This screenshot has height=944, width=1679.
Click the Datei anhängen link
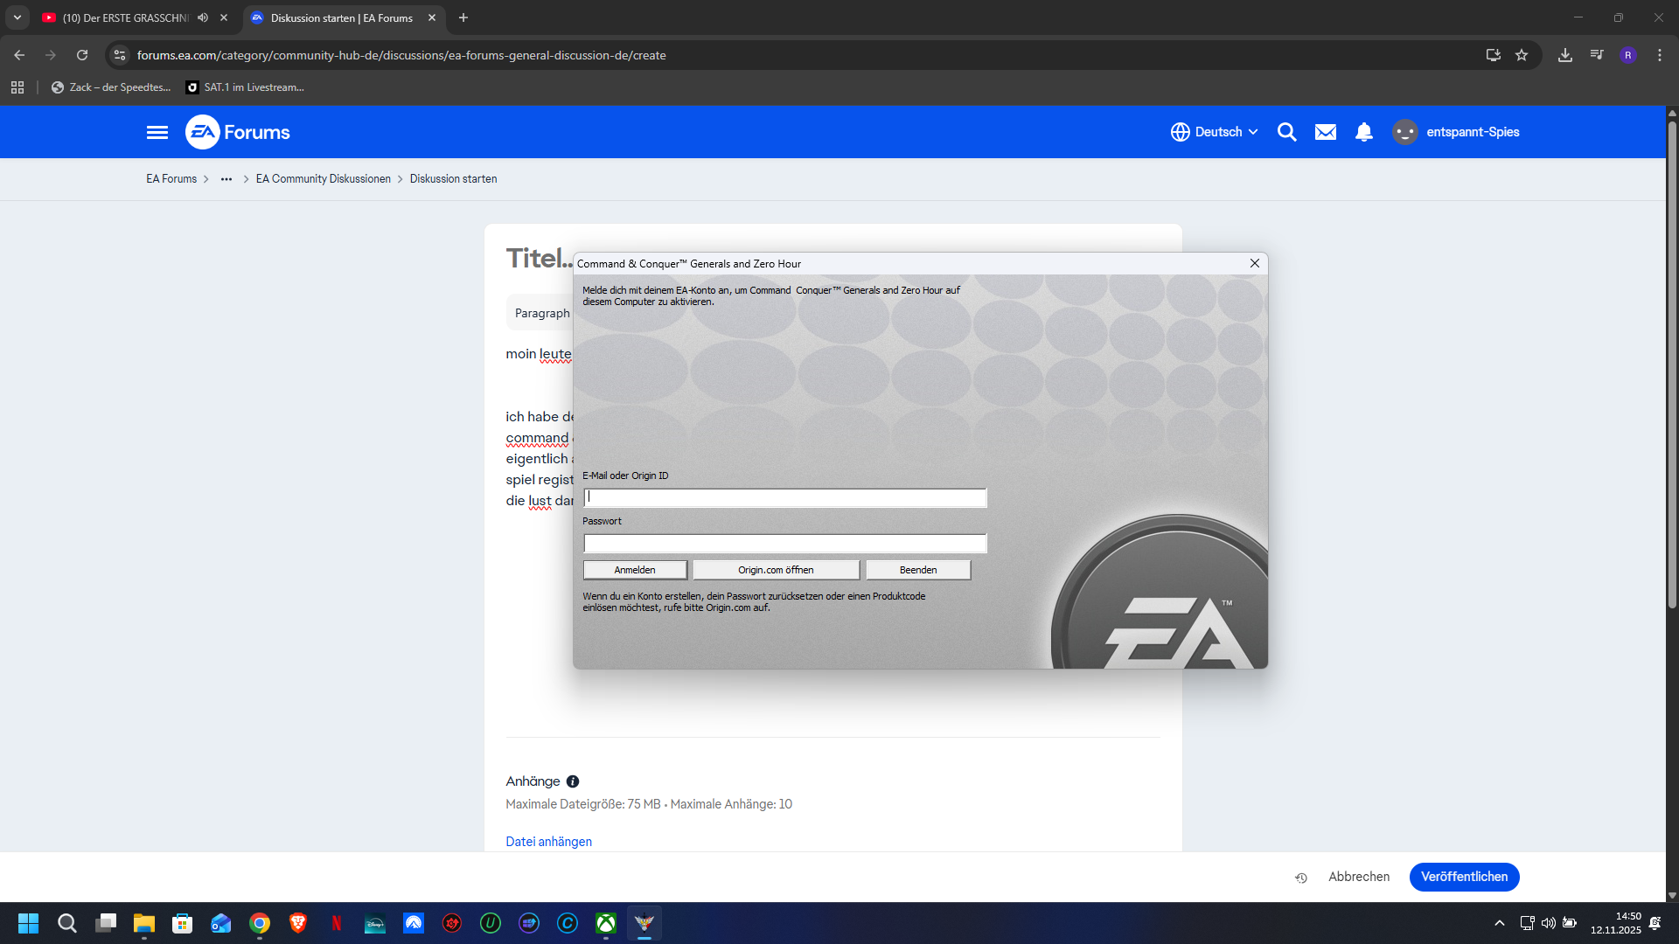click(548, 842)
